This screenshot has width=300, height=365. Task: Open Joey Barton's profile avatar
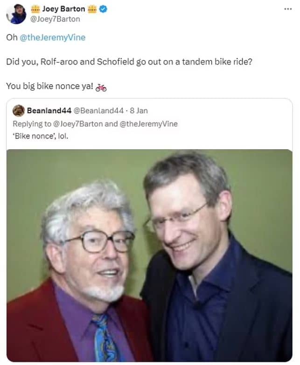click(x=16, y=14)
